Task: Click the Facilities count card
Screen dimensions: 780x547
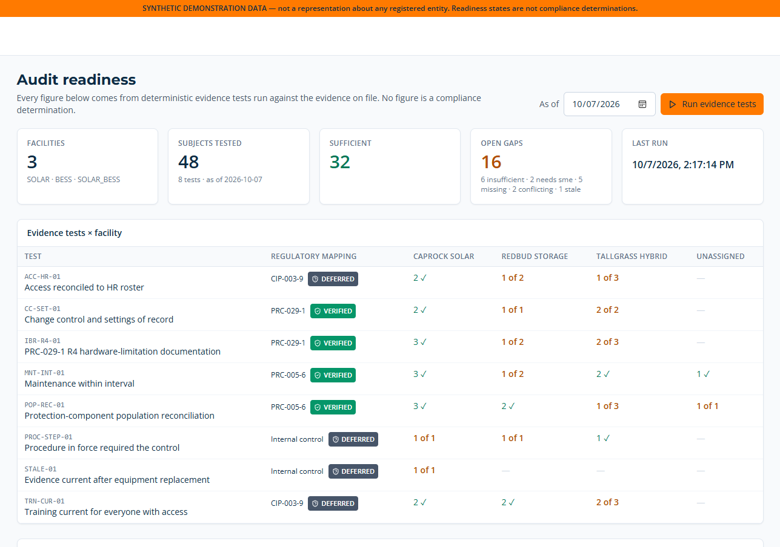Action: [x=87, y=166]
